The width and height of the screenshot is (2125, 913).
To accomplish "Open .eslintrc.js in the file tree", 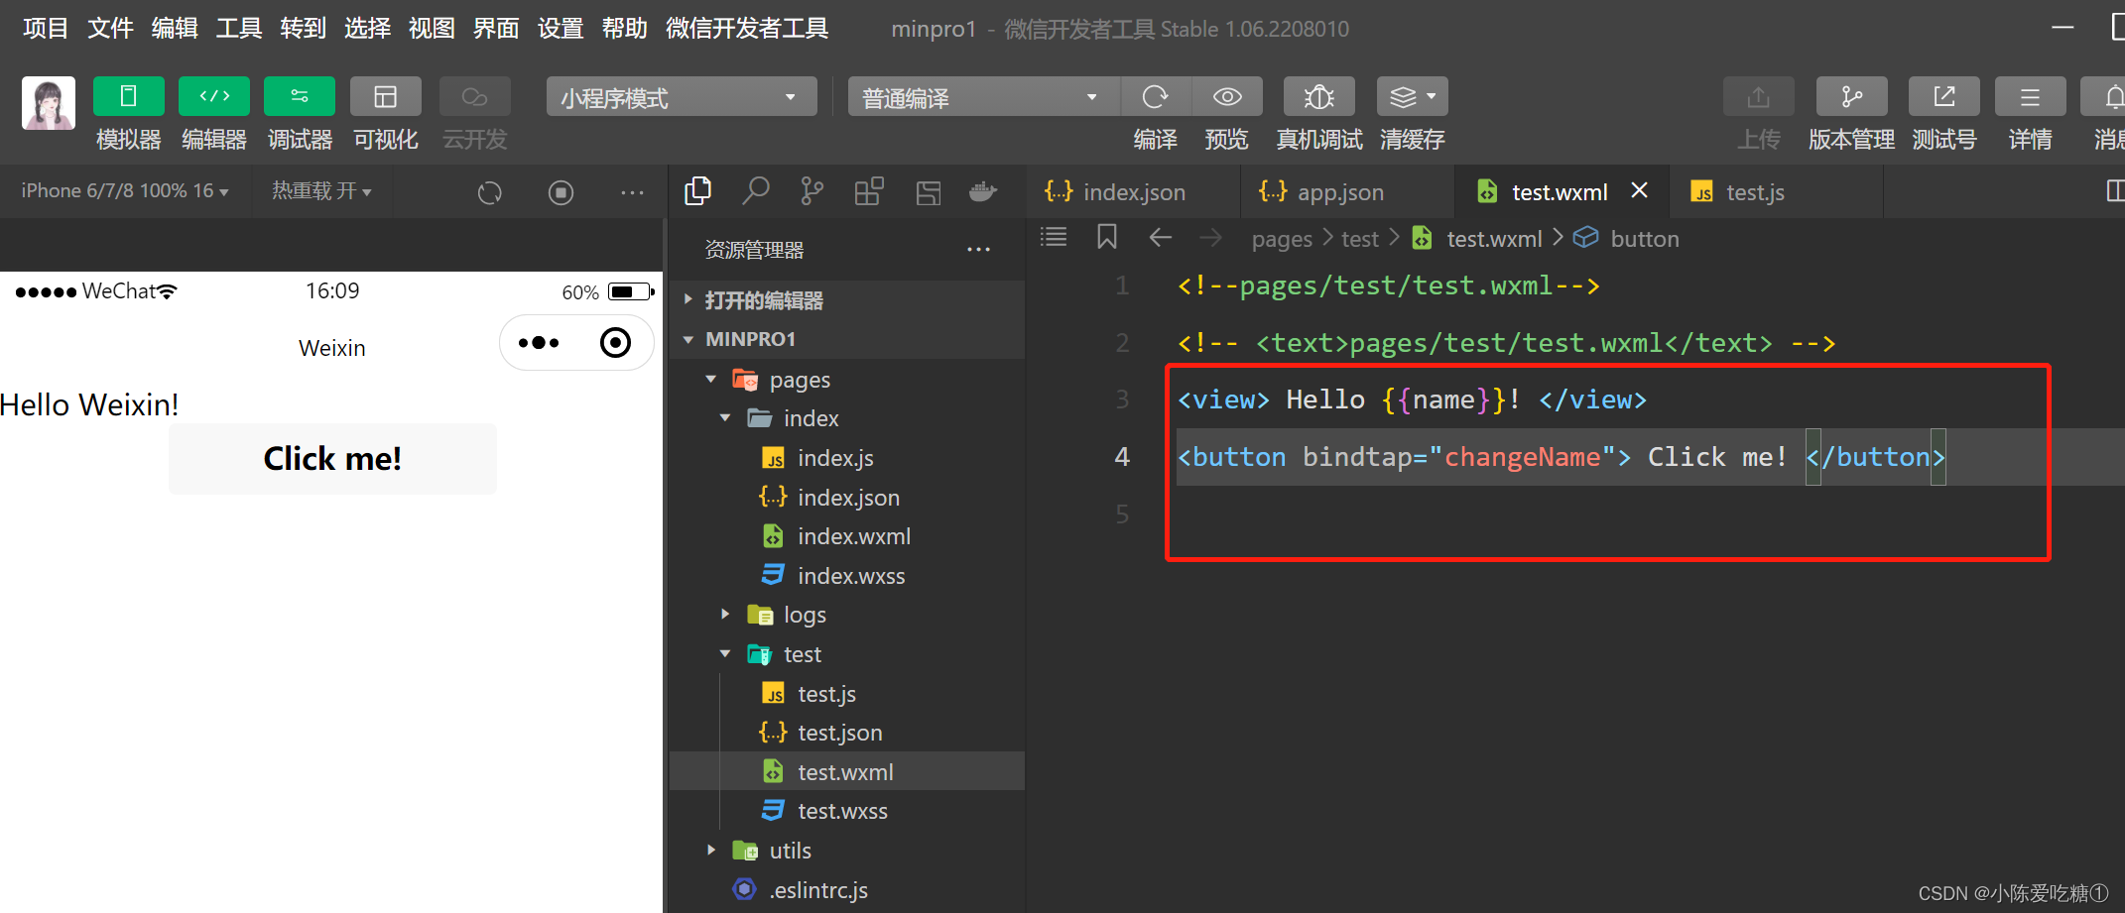I will pyautogui.click(x=847, y=890).
